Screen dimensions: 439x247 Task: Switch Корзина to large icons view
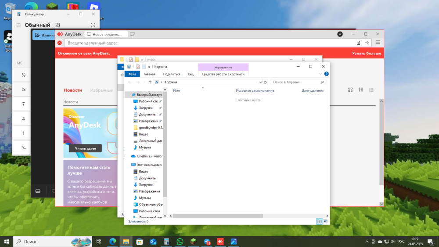point(325,221)
